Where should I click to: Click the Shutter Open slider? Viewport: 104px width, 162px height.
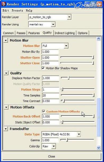pos(77,57)
